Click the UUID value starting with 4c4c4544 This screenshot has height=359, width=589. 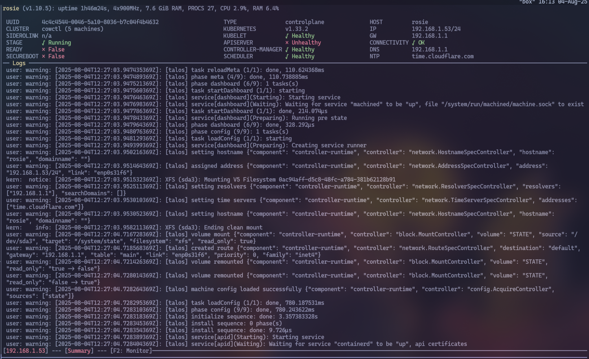point(100,22)
